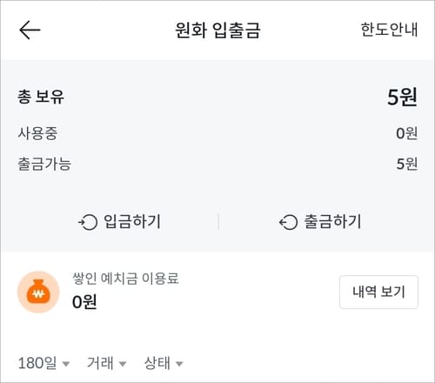Click the arrow next to 180일
Image resolution: width=435 pixels, height=383 pixels.
pyautogui.click(x=66, y=364)
